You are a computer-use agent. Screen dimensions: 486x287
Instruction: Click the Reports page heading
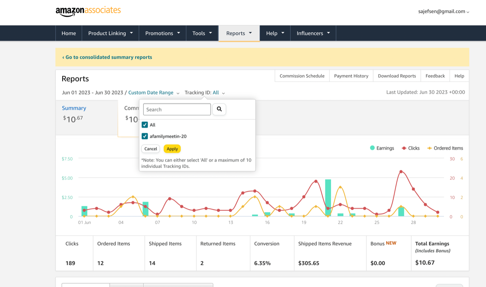point(75,79)
